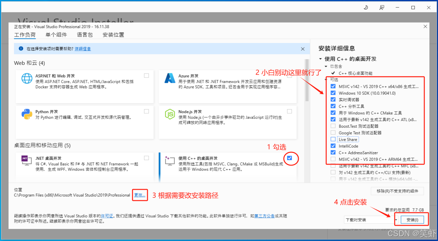Image resolution: width=438 pixels, height=241 pixels.
Task: Select C++ 核心桌面功能 included item
Action: tap(355, 73)
